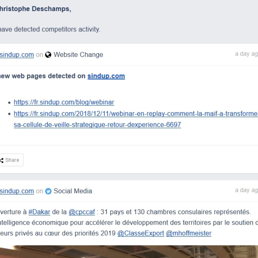This screenshot has height=258, width=258.
Task: Click the Social Media label
Action: coord(73,191)
